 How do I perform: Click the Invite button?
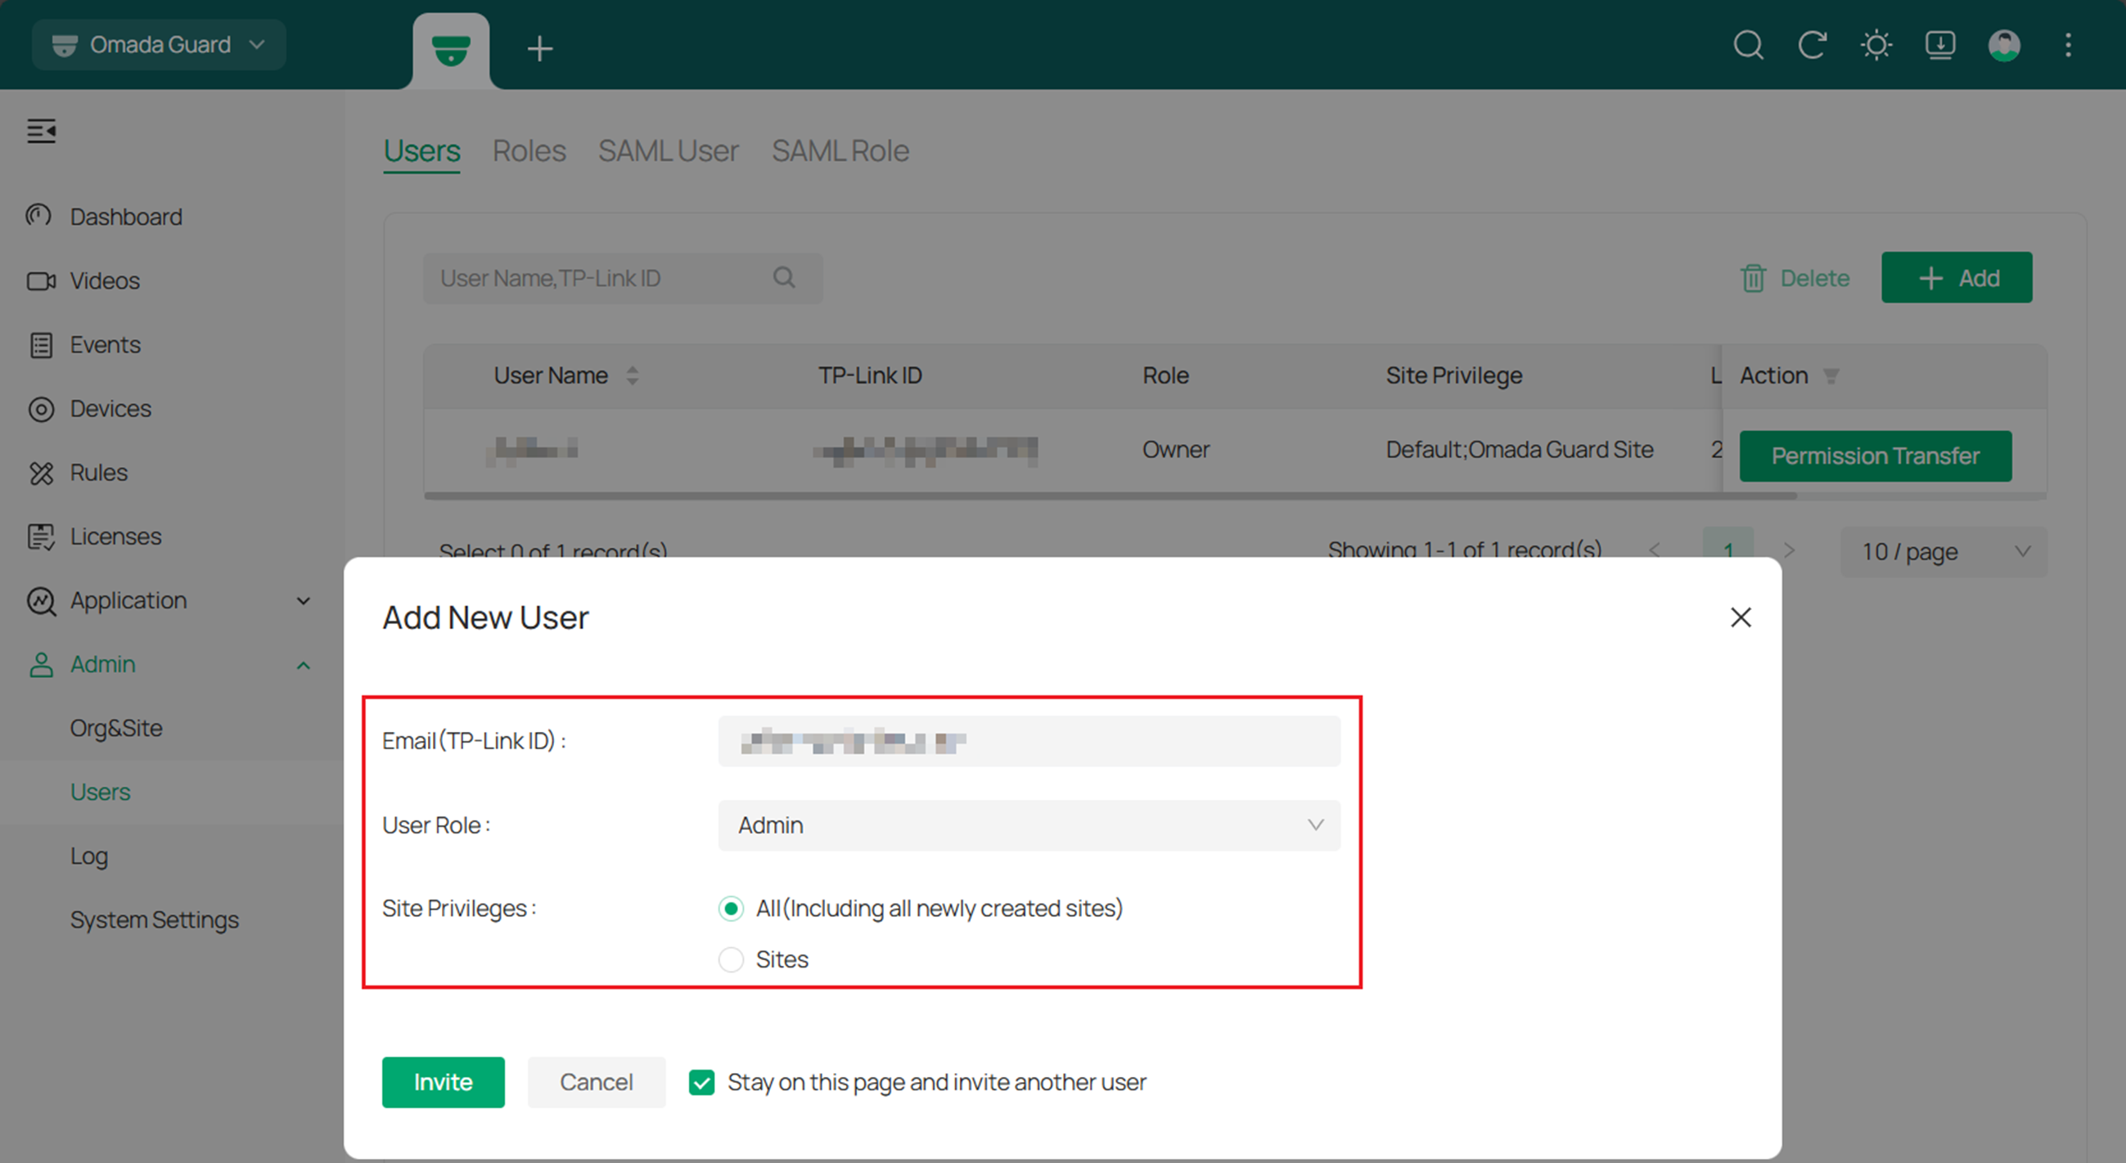tap(444, 1083)
